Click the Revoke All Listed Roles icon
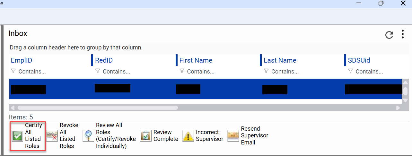Image resolution: width=412 pixels, height=156 pixels. 52,136
